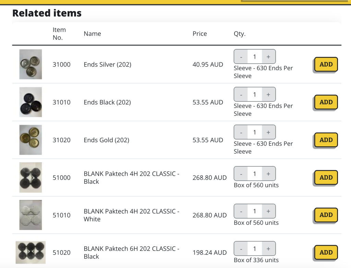Add item 51000 Paktech 4H Black to cart
351x268 pixels.
(x=326, y=178)
